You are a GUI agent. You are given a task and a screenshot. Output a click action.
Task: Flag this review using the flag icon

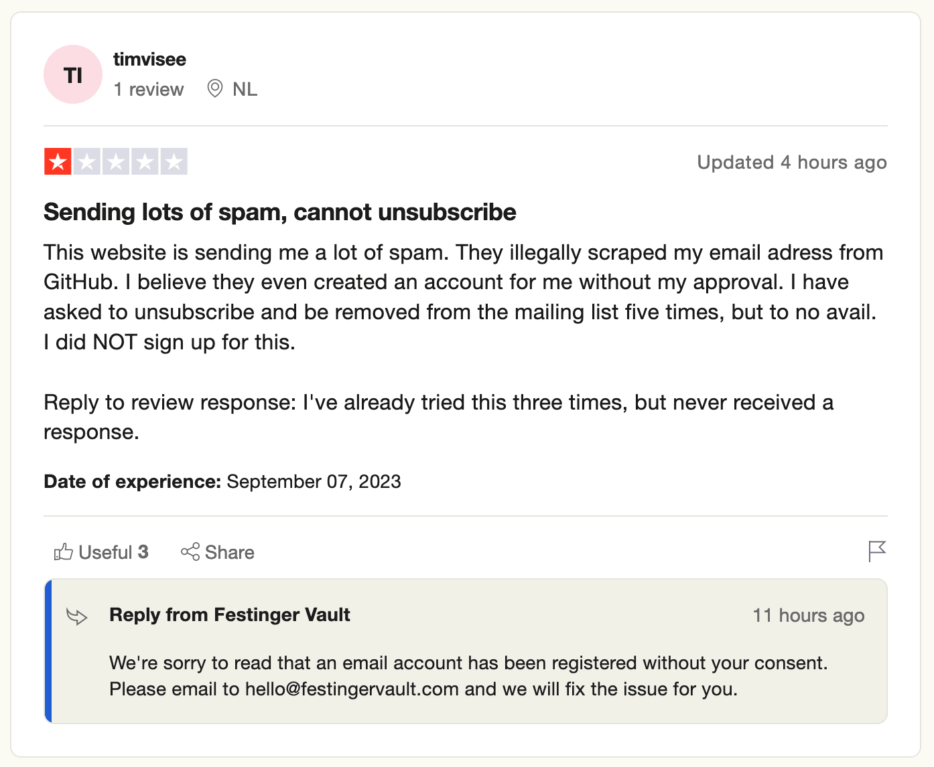pyautogui.click(x=877, y=551)
